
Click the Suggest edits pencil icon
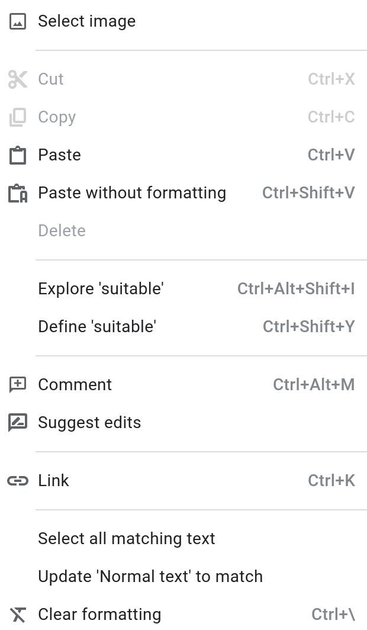[18, 422]
